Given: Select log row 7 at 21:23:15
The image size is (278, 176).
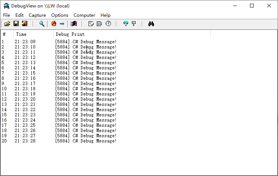Looking at the screenshot, I should click(59, 73).
